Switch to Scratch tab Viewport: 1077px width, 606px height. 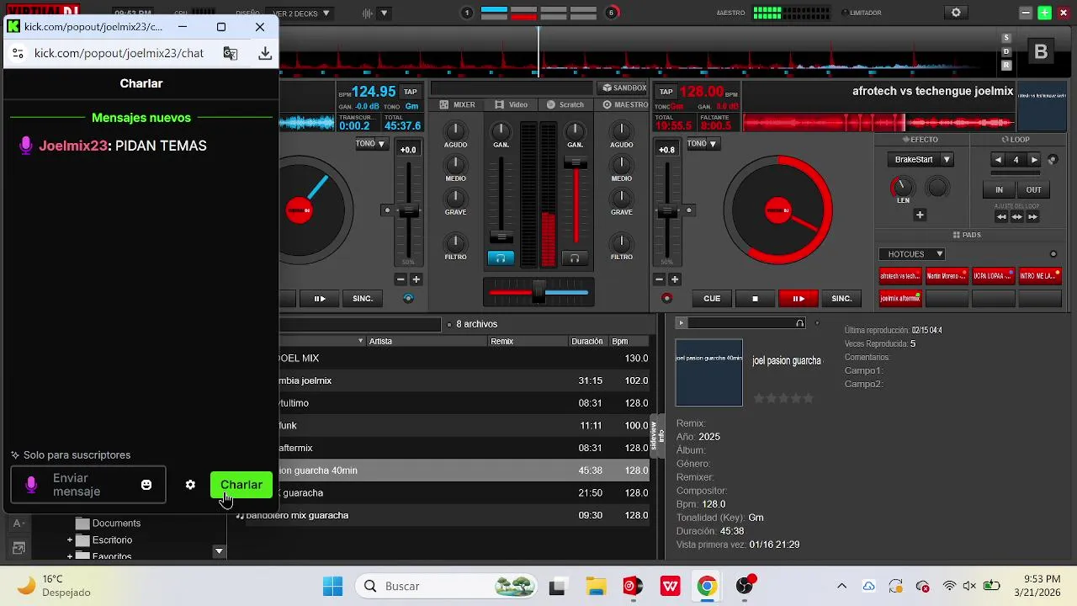565,105
